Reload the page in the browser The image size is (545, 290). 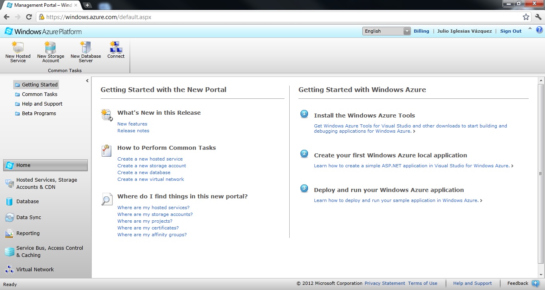[29, 17]
